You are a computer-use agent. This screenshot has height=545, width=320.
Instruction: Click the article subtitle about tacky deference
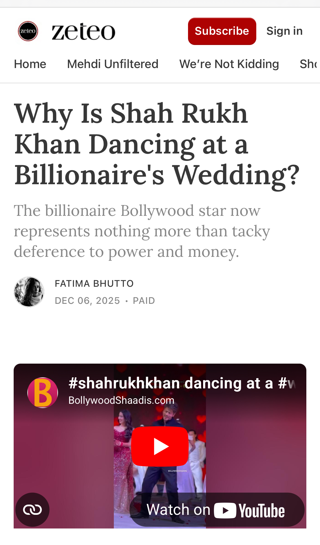pyautogui.click(x=142, y=231)
